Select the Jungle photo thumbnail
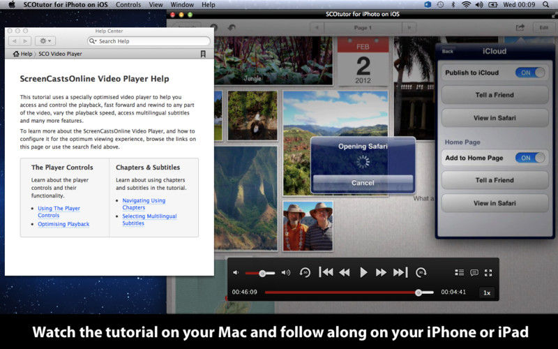The image size is (558, 349). click(273, 60)
